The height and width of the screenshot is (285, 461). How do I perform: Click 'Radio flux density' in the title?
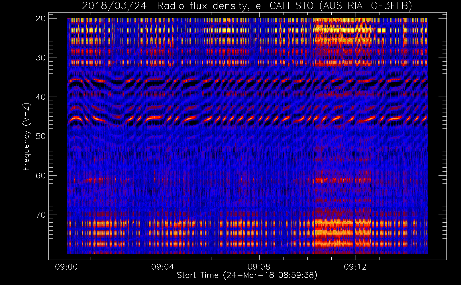[x=202, y=6]
